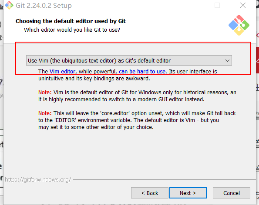Viewport: 259px width, 205px height.
Task: Click the 'EDITOR' environment variable sentence
Action: click(128, 120)
